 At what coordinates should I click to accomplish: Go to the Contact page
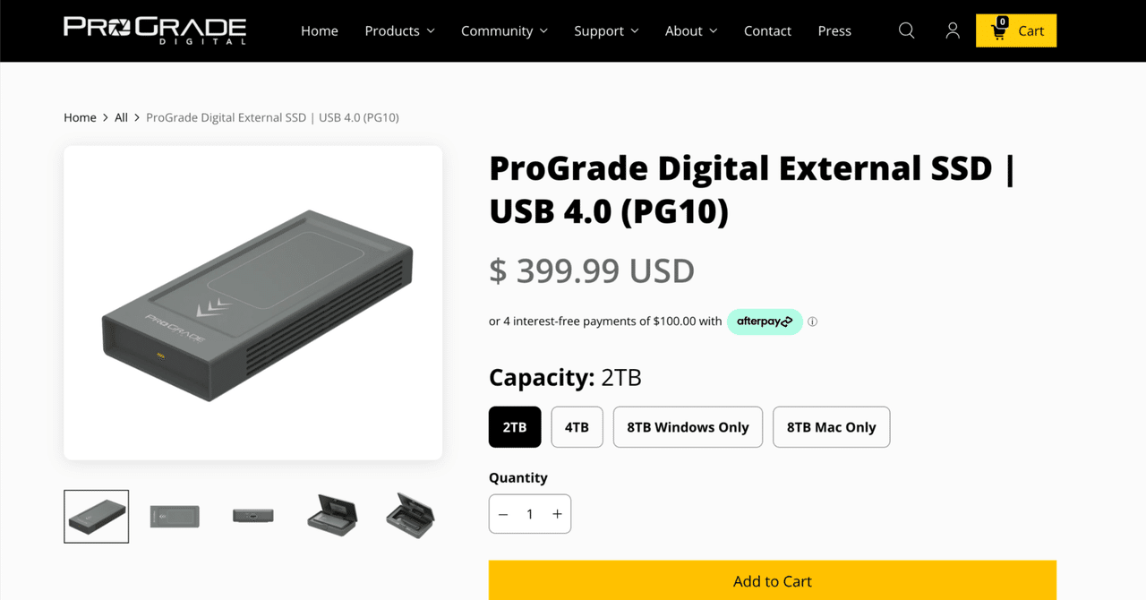(x=767, y=30)
